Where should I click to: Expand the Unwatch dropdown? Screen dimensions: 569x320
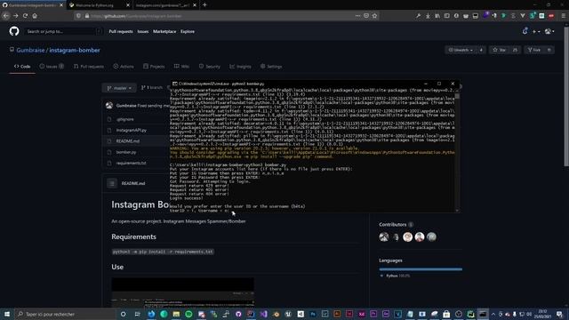point(461,50)
